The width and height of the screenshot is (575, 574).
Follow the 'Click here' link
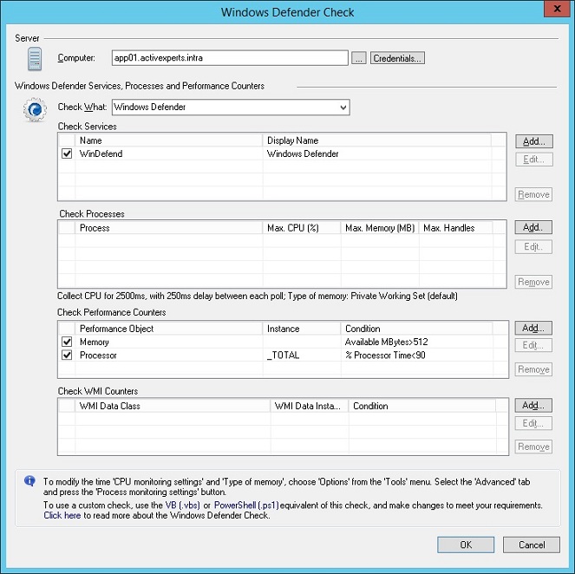(62, 515)
